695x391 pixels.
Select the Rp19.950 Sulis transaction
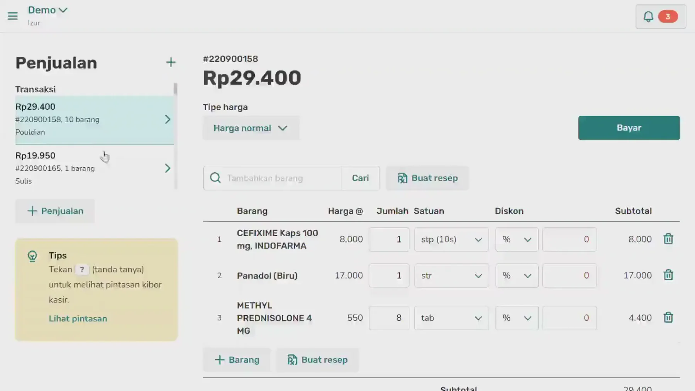(x=94, y=168)
